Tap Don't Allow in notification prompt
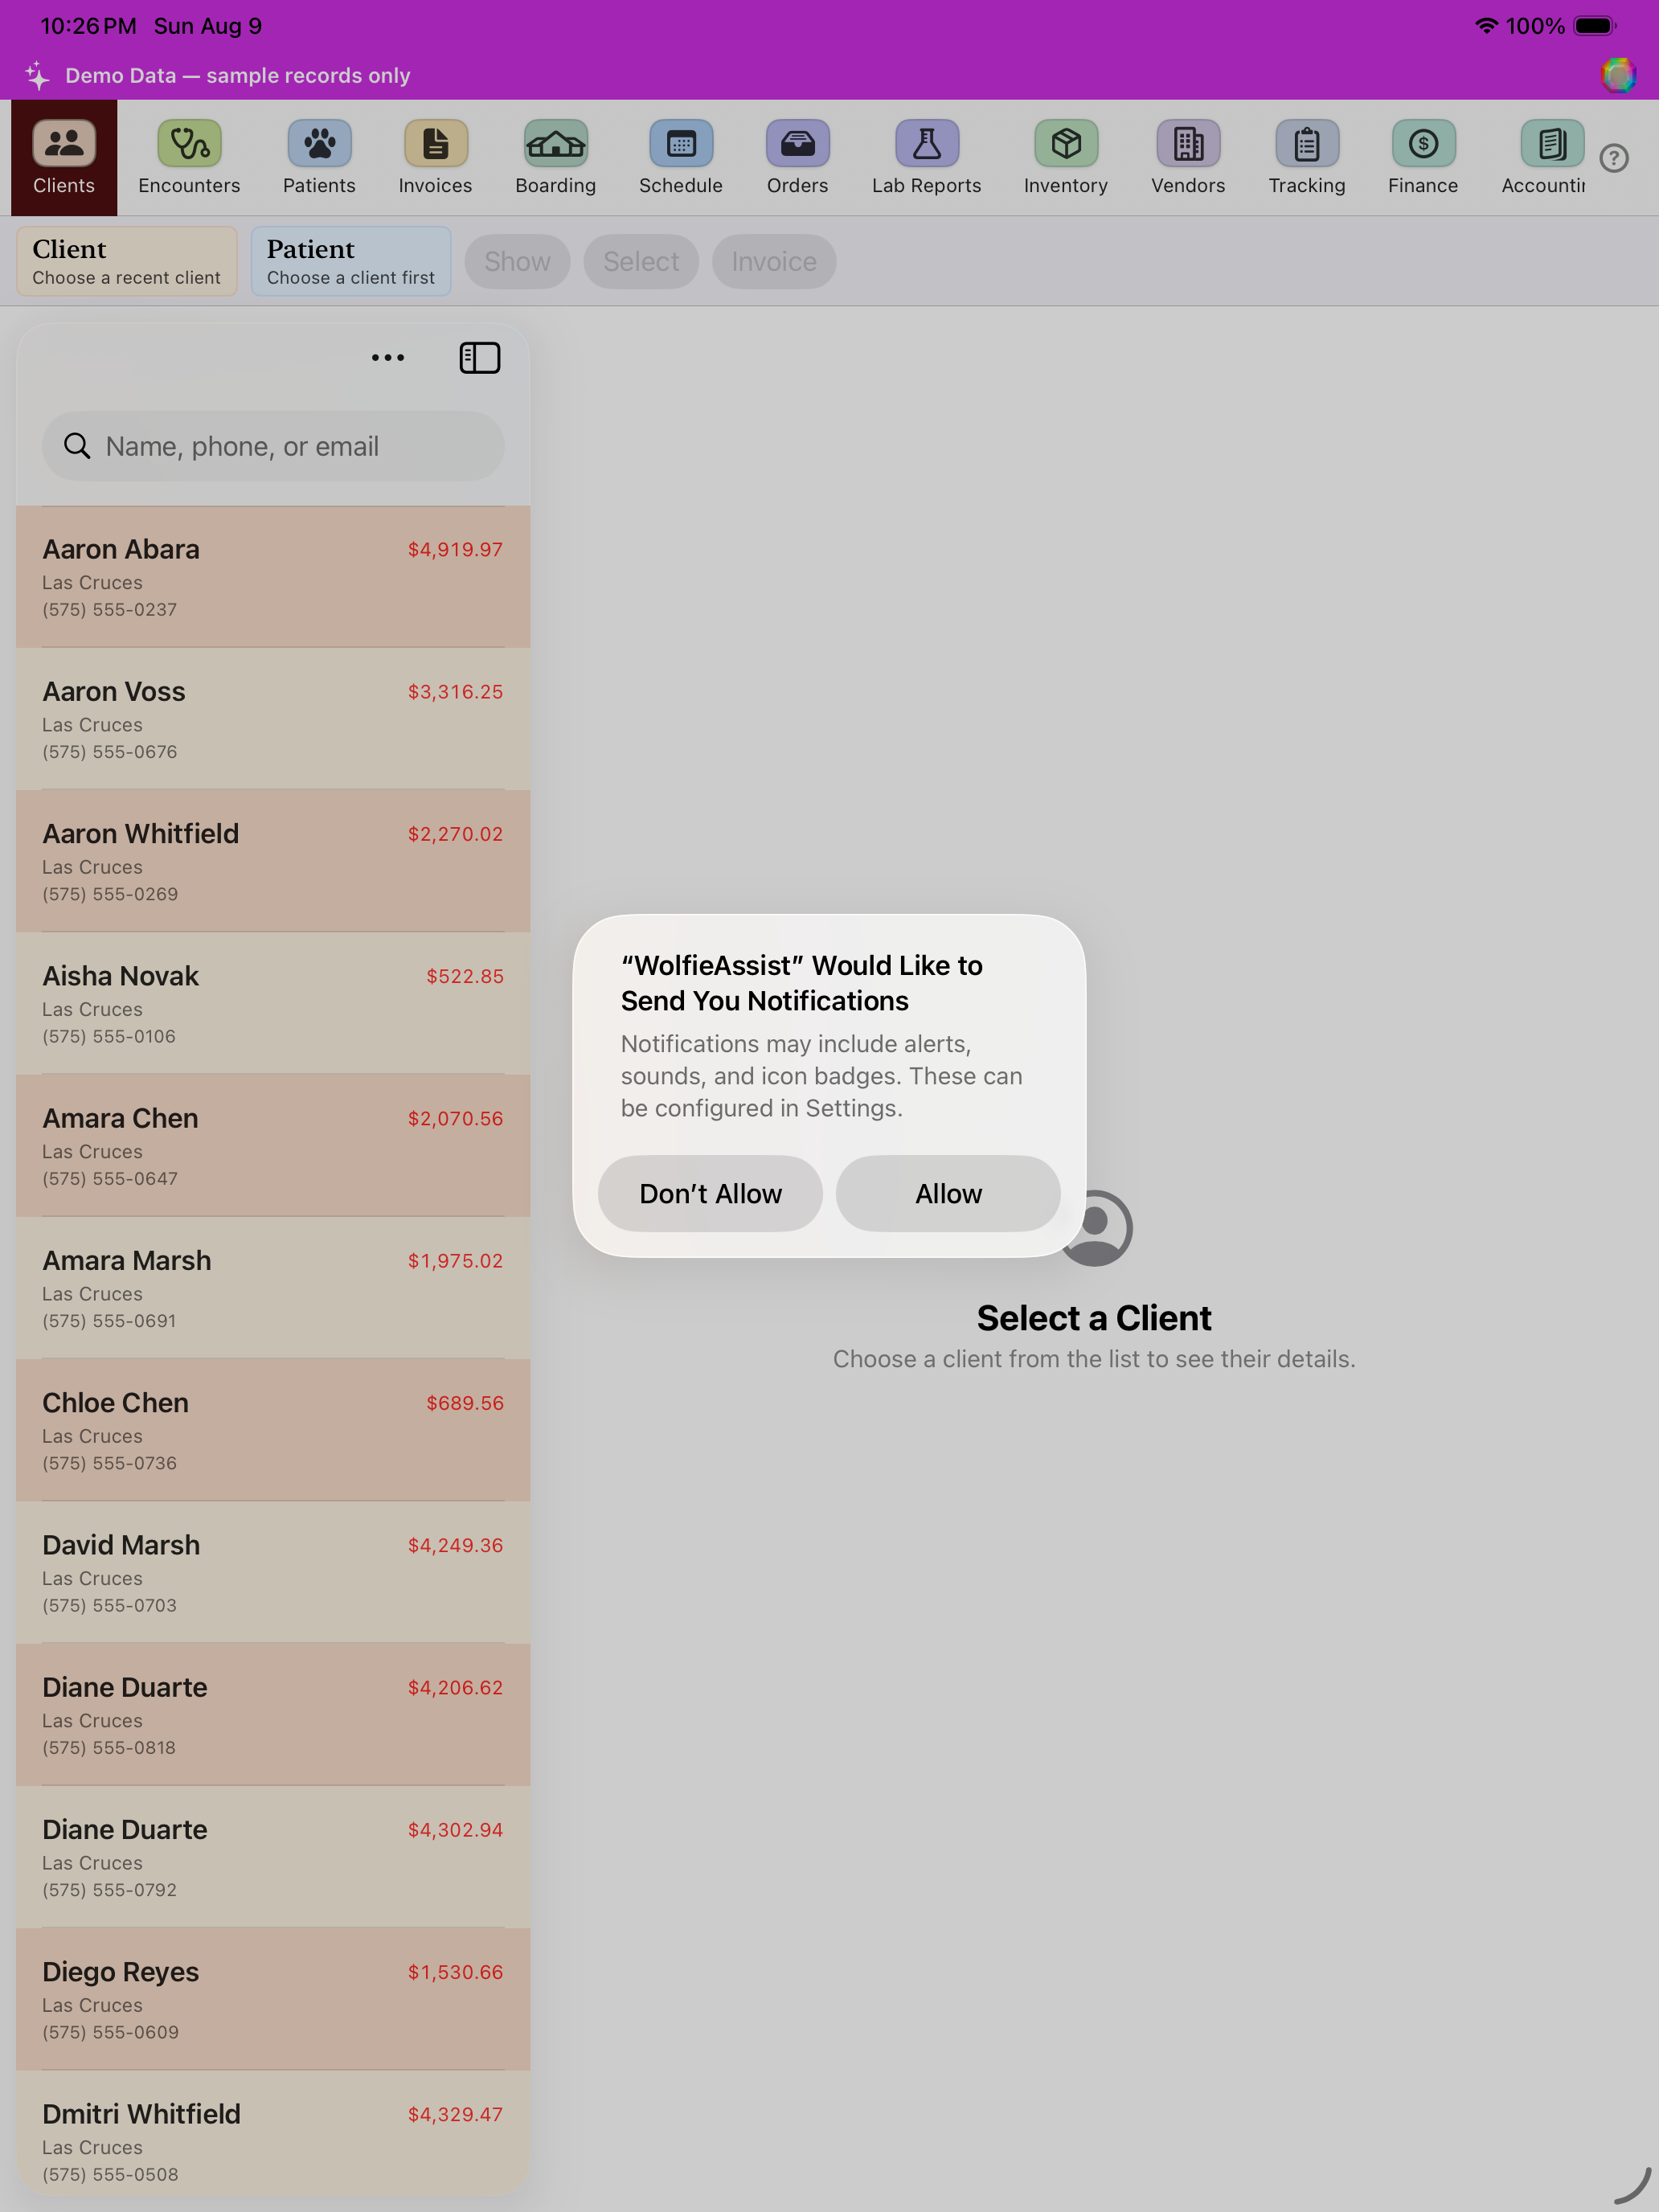Screen dimensions: 1659x2212 point(710,1194)
